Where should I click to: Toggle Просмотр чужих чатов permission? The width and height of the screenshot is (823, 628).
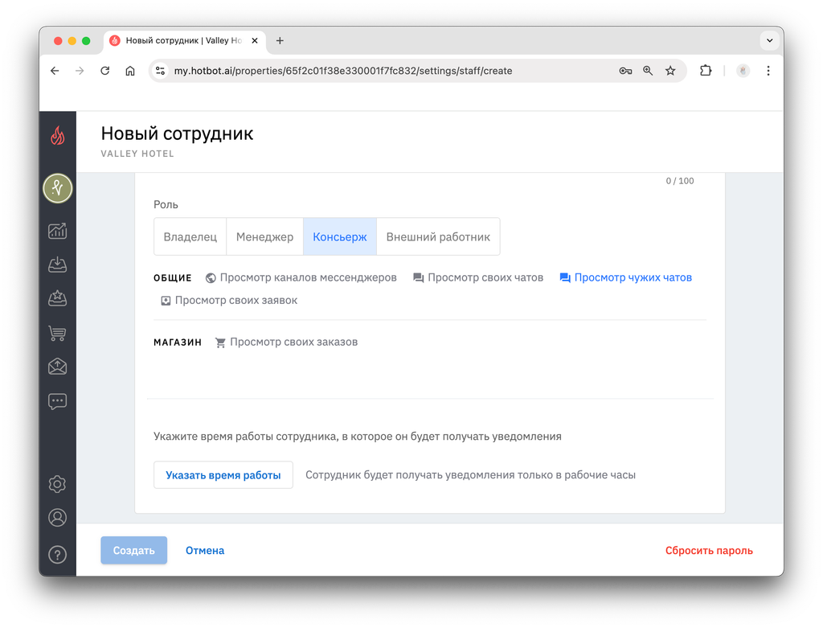click(625, 277)
